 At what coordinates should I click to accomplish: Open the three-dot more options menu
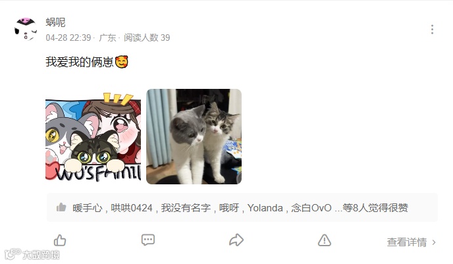pyautogui.click(x=432, y=30)
